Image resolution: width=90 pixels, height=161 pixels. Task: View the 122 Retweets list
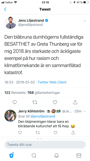point(15,93)
